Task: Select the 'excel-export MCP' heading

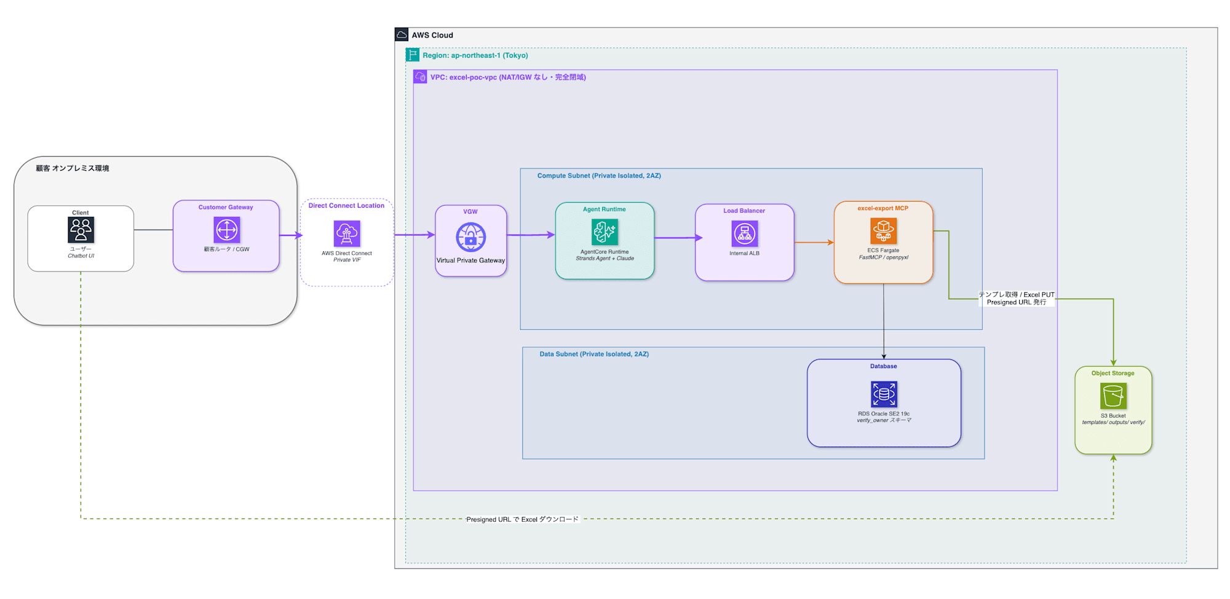Action: (x=883, y=208)
